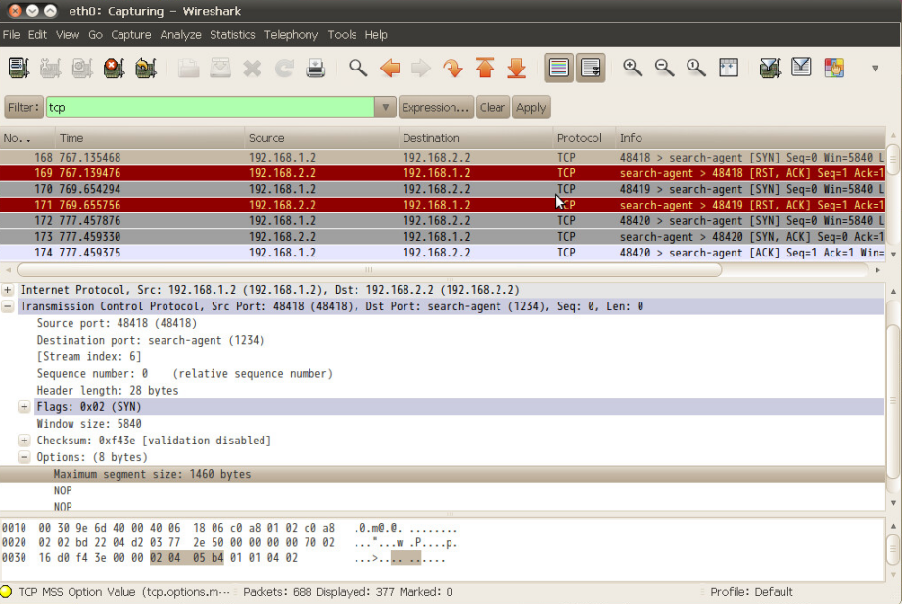902x604 pixels.
Task: Click the Zoom Out icon
Action: [664, 69]
